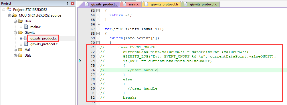
Task: Select the Utils folder
Action: click(x=28, y=56)
